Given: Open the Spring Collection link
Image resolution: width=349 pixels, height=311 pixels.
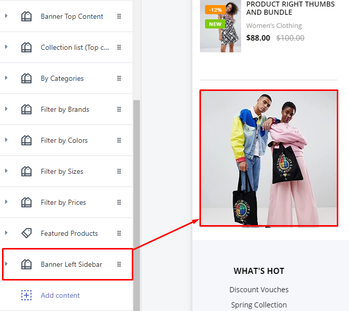Looking at the screenshot, I should click(259, 305).
